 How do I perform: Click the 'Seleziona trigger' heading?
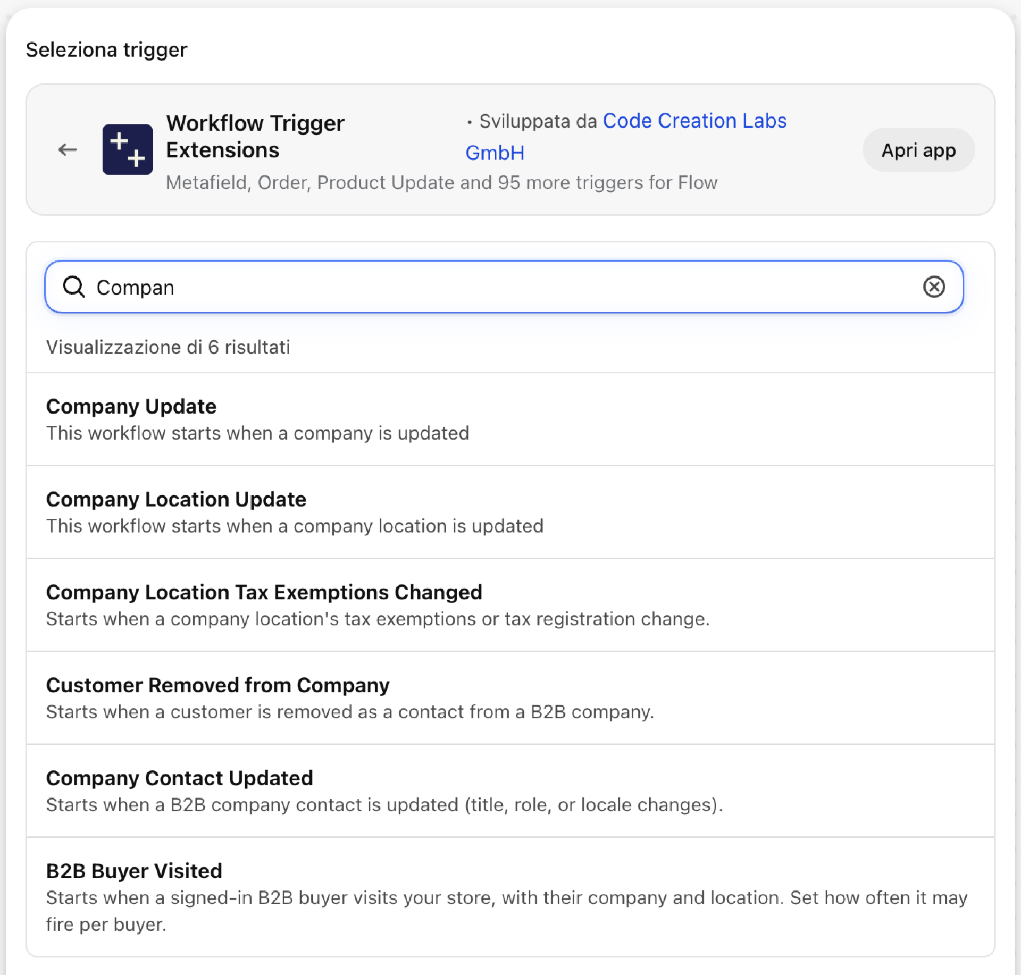(x=106, y=50)
